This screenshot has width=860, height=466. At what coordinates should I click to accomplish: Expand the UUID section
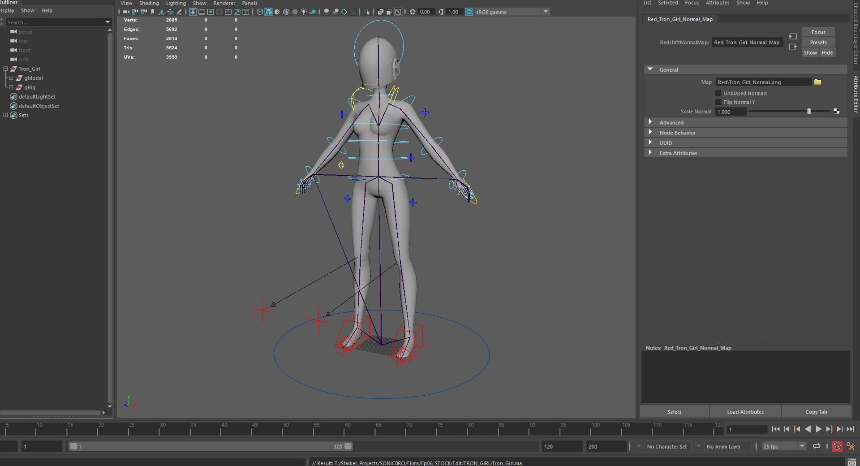(x=650, y=142)
